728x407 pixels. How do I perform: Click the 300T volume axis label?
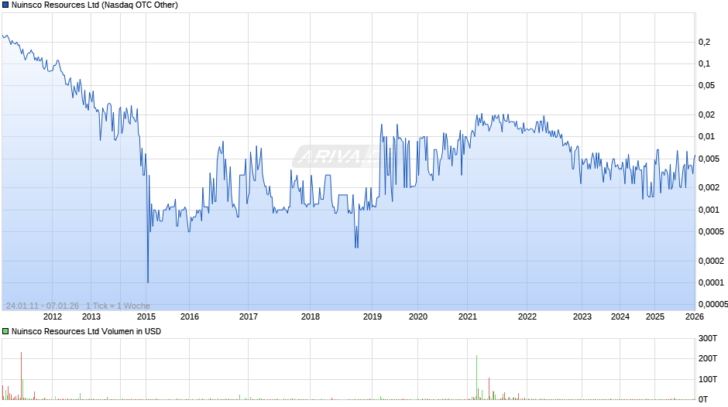click(x=708, y=338)
